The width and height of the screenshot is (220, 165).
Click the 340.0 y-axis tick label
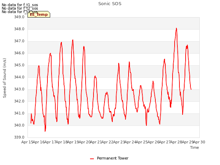point(19,125)
